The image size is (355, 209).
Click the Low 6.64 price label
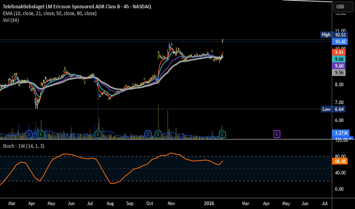click(334, 109)
